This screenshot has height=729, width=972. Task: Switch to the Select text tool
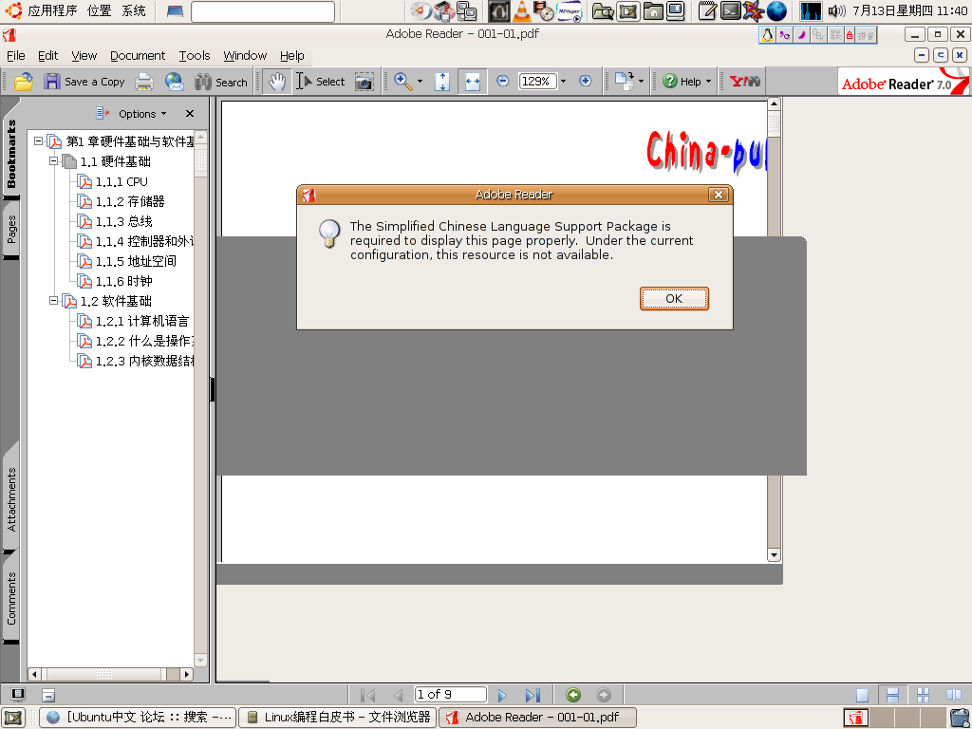pyautogui.click(x=321, y=82)
